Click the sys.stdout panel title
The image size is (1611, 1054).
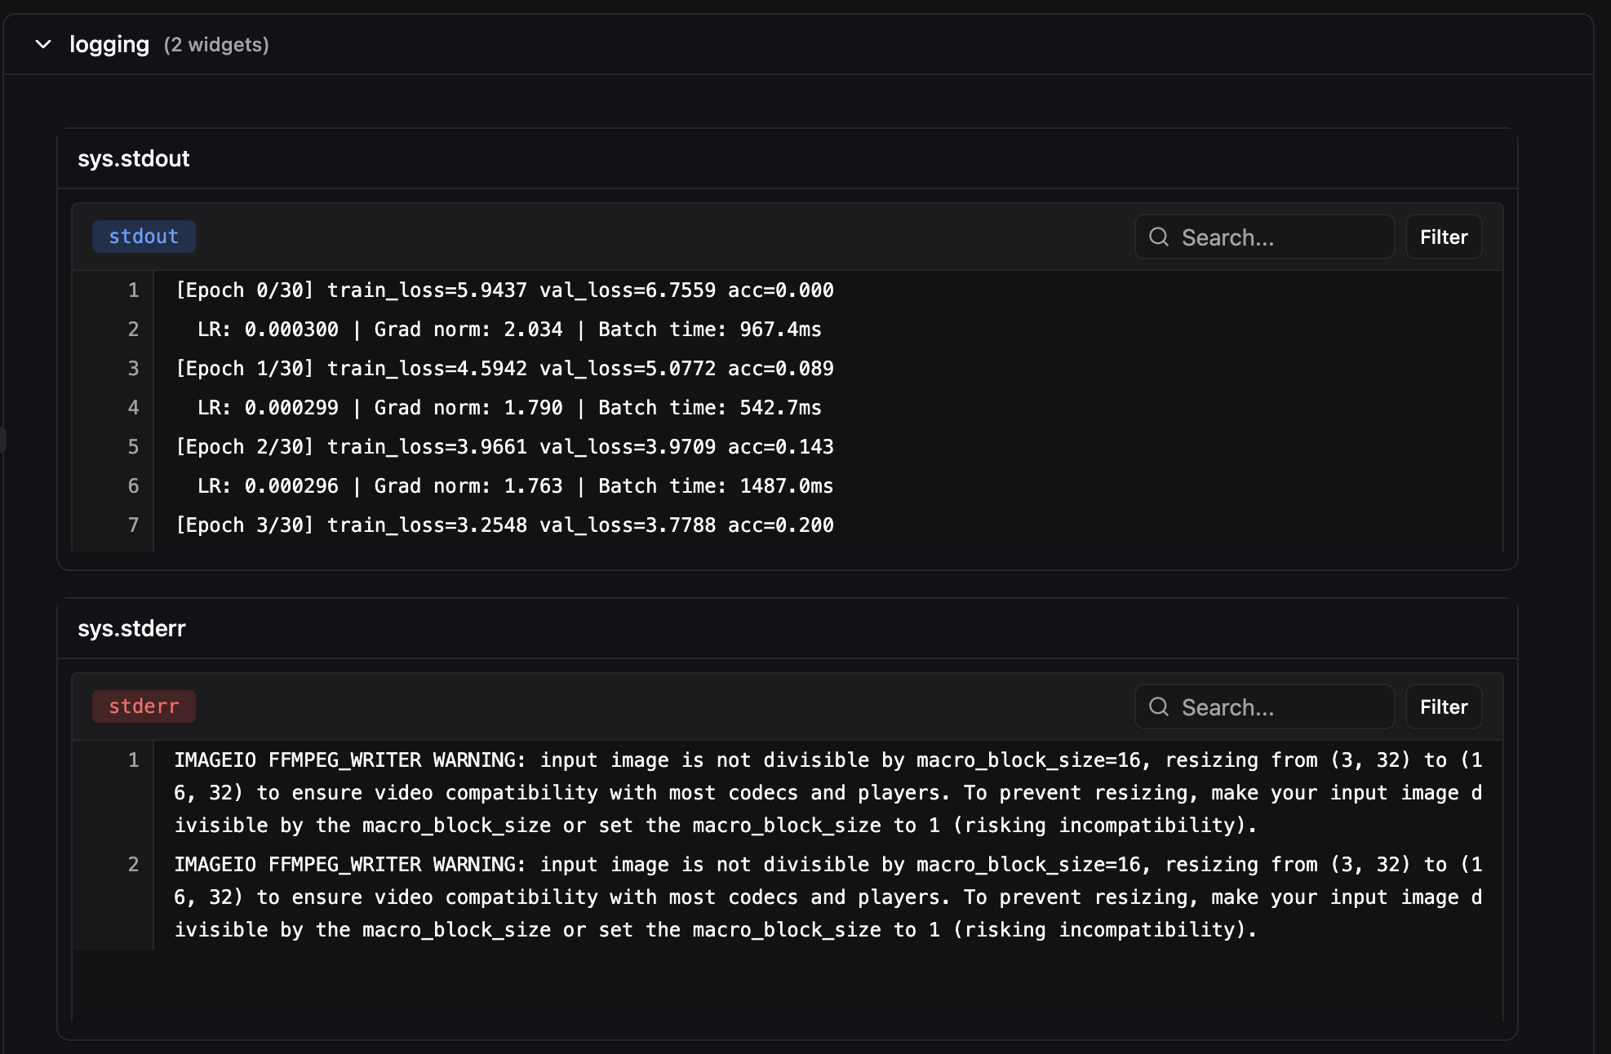(134, 159)
